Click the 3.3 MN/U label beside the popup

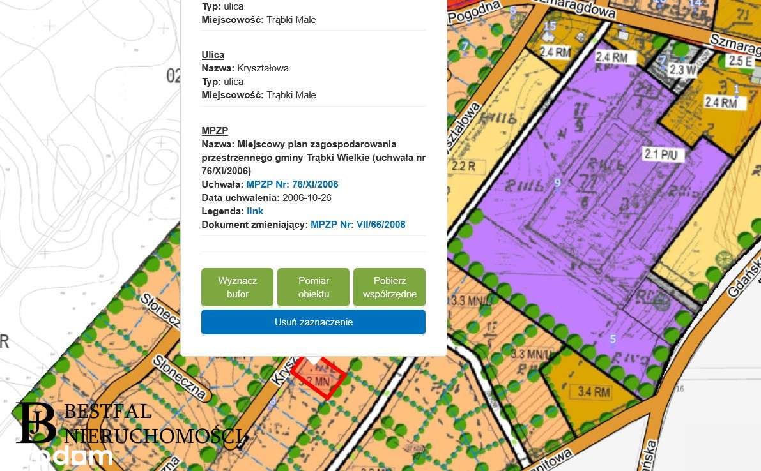(470, 301)
